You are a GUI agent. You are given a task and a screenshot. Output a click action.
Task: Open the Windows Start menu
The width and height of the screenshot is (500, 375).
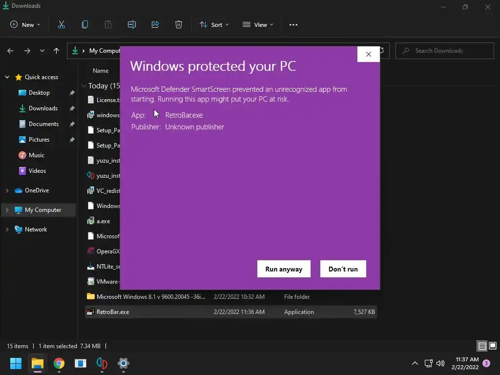point(16,363)
